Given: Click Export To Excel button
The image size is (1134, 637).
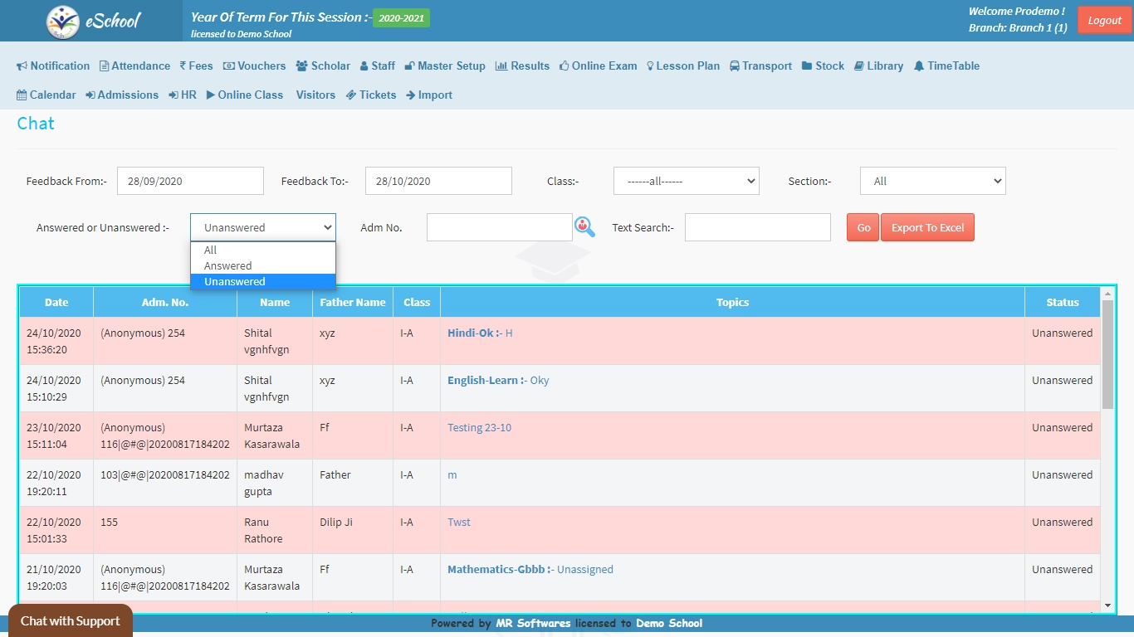Looking at the screenshot, I should point(927,228).
